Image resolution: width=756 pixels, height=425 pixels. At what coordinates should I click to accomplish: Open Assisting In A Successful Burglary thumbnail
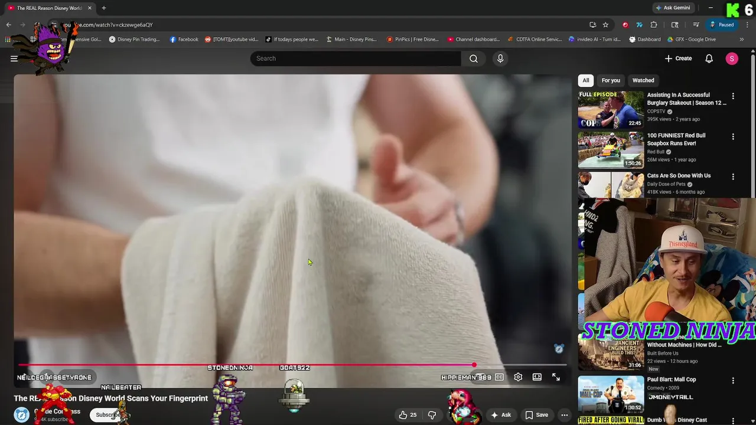point(611,110)
